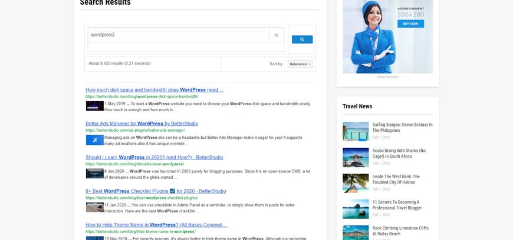This screenshot has height=240, width=513.
Task: Click BUY NOW on the advertisement
Action: pos(410,24)
